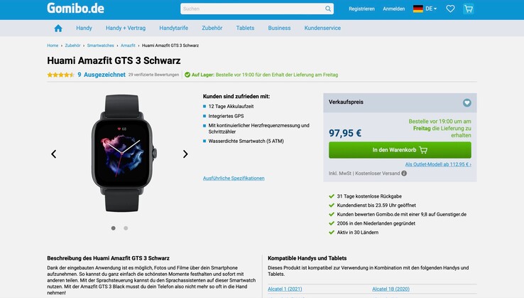This screenshot has height=298, width=524.
Task: Show the previous product image arrow
Action: (x=53, y=154)
